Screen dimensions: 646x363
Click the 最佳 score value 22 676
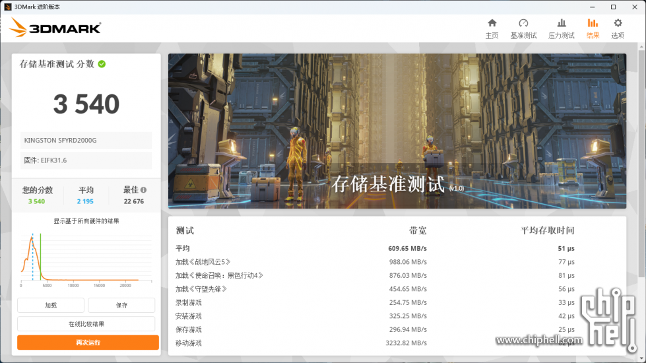pyautogui.click(x=134, y=201)
